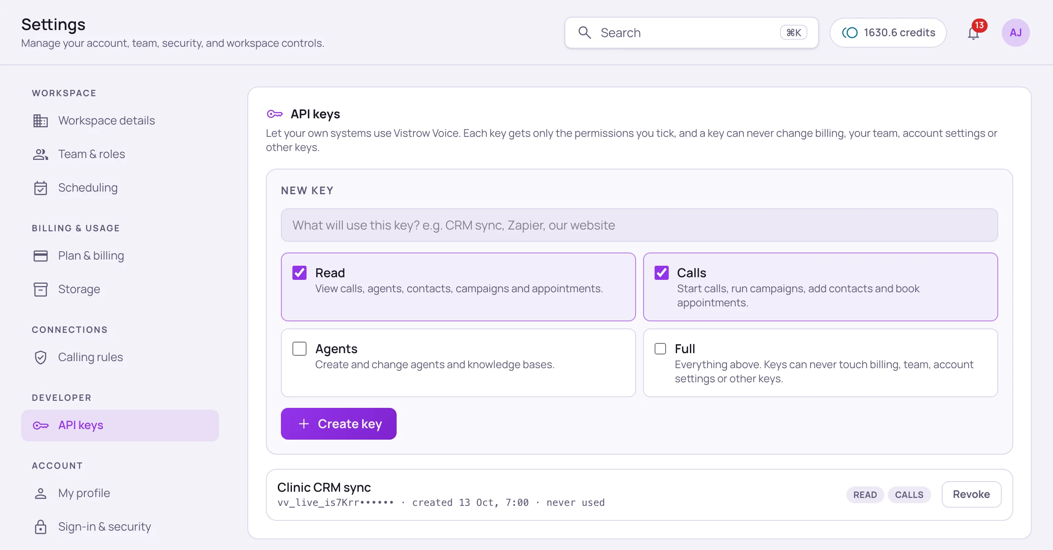Click the Team & roles people icon
This screenshot has width=1053, height=550.
41,154
